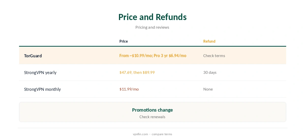Click the 'Price' column header

(124, 41)
